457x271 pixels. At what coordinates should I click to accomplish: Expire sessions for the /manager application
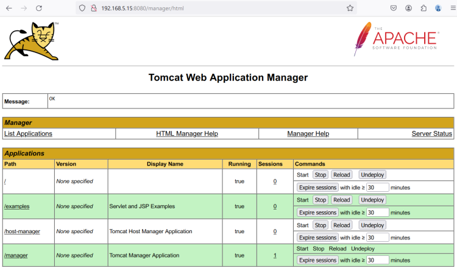317,260
